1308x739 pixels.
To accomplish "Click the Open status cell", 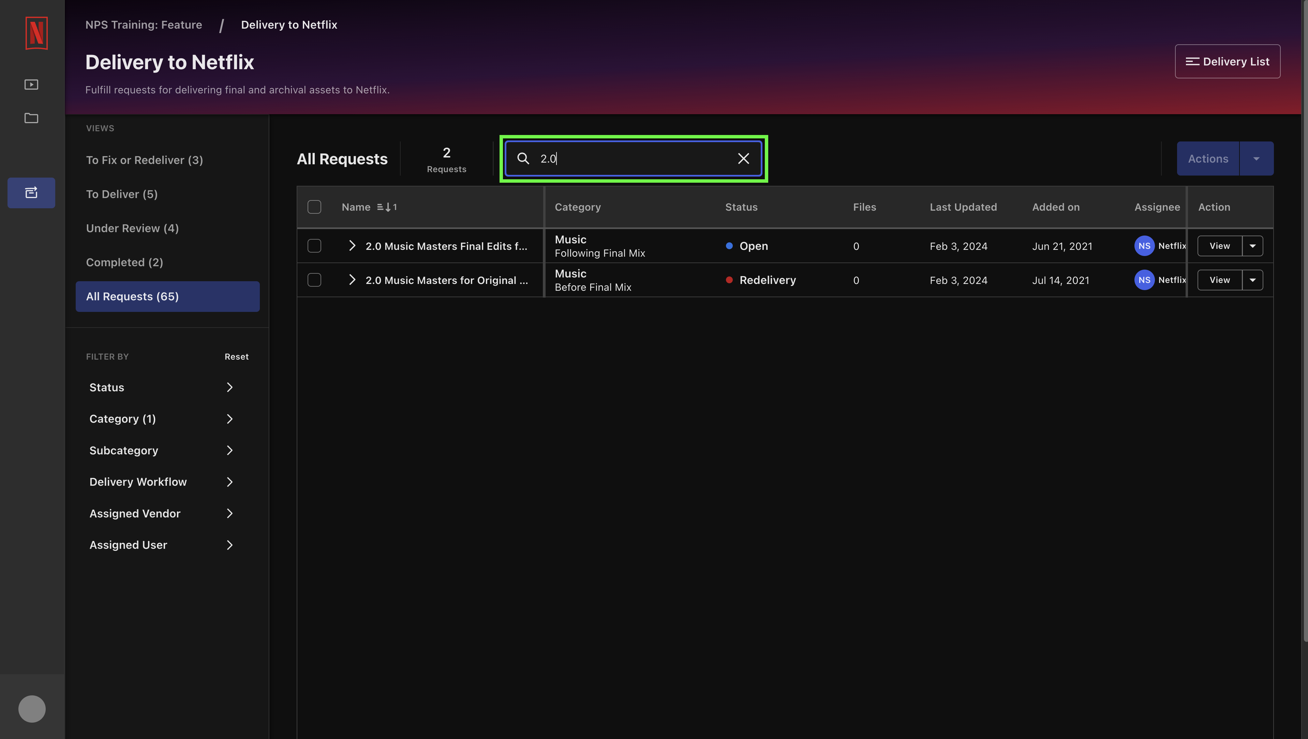I will (747, 246).
